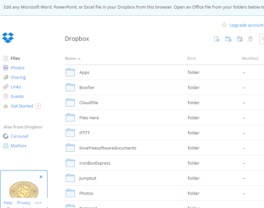Image resolution: width=264 pixels, height=208 pixels.
Task: Click the Kind cell of Apps row
Action: pos(193,73)
